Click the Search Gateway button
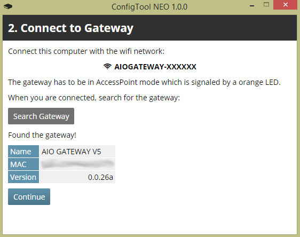Image resolution: width=300 pixels, height=237 pixels. click(41, 116)
